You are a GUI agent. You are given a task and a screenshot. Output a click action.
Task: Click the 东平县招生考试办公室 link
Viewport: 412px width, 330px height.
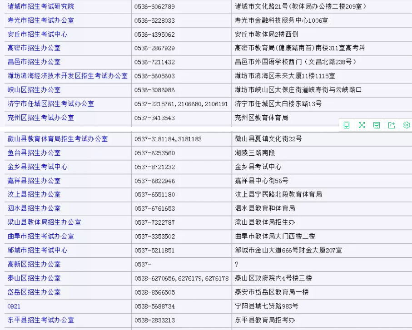click(41, 320)
